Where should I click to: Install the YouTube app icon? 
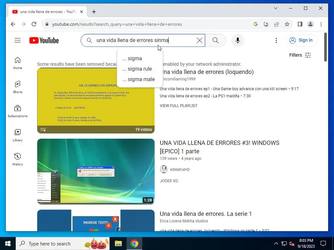click(x=266, y=24)
